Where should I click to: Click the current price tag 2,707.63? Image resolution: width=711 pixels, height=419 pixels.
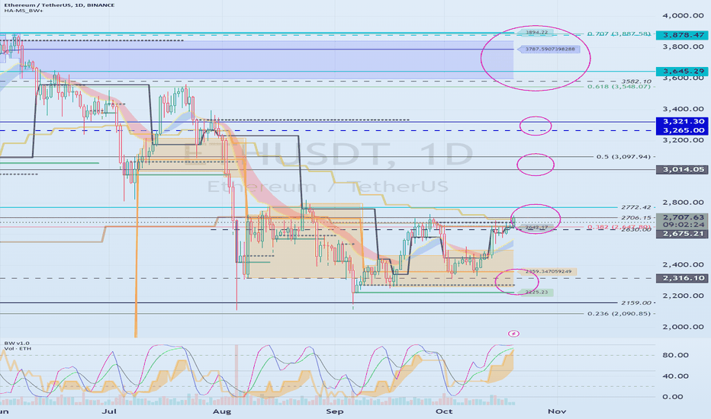tap(683, 217)
